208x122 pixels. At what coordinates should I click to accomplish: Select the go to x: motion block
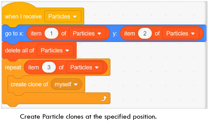click(14, 34)
